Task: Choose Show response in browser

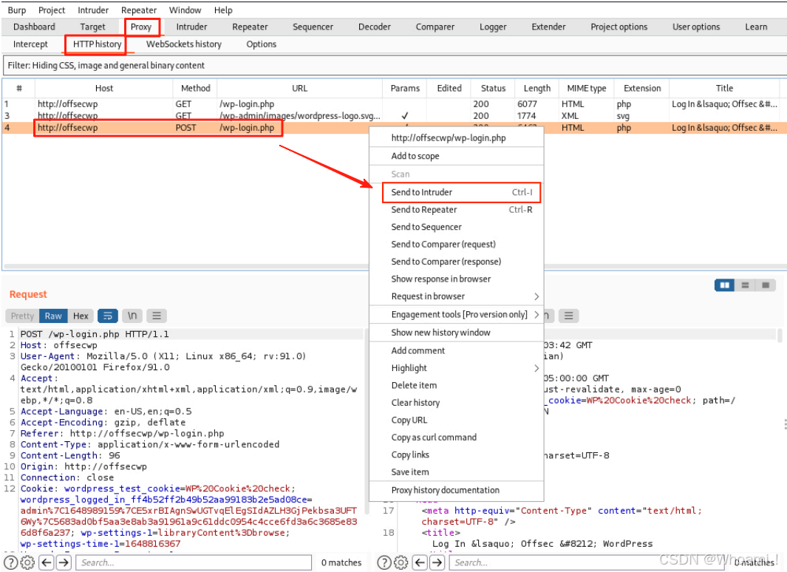Action: tap(456, 279)
